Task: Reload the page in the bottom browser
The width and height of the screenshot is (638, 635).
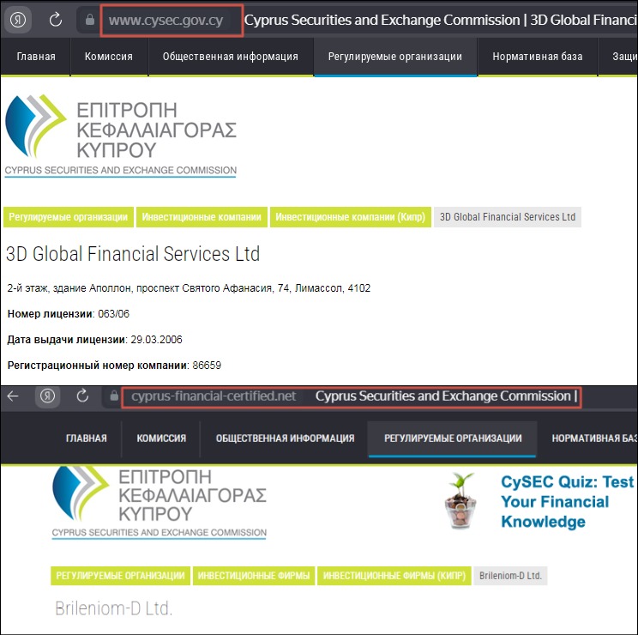Action: tap(82, 396)
